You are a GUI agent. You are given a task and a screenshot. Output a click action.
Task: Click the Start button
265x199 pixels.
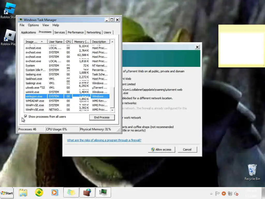[x=7, y=193]
